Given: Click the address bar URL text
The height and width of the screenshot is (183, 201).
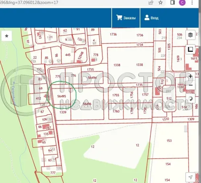Looking at the screenshot, I should click(x=29, y=2).
